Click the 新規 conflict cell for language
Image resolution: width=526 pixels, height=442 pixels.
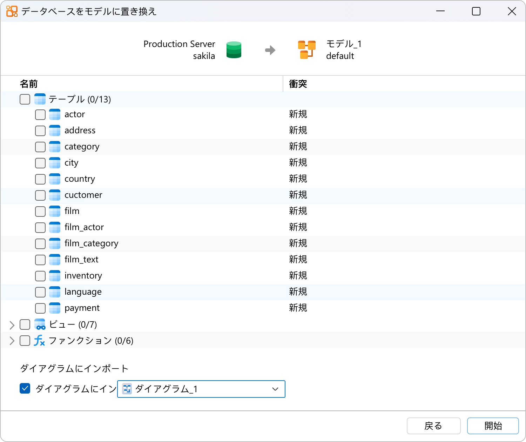[x=298, y=292]
